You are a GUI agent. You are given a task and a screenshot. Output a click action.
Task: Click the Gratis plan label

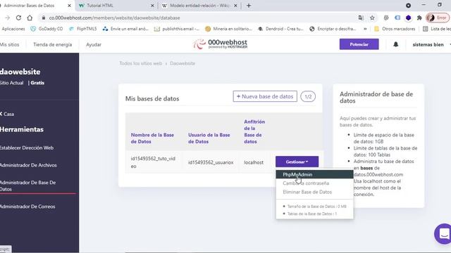tap(37, 83)
